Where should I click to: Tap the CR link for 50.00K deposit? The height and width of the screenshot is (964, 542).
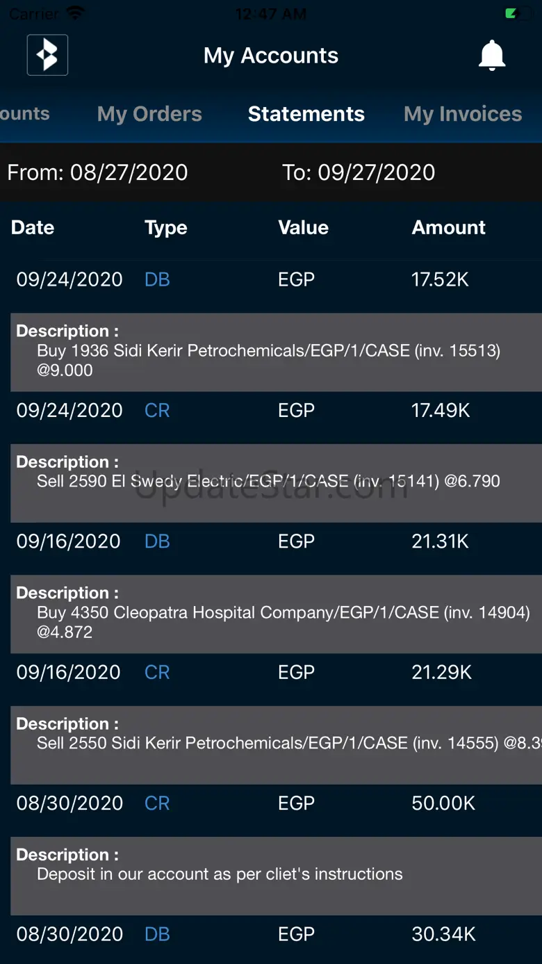157,803
